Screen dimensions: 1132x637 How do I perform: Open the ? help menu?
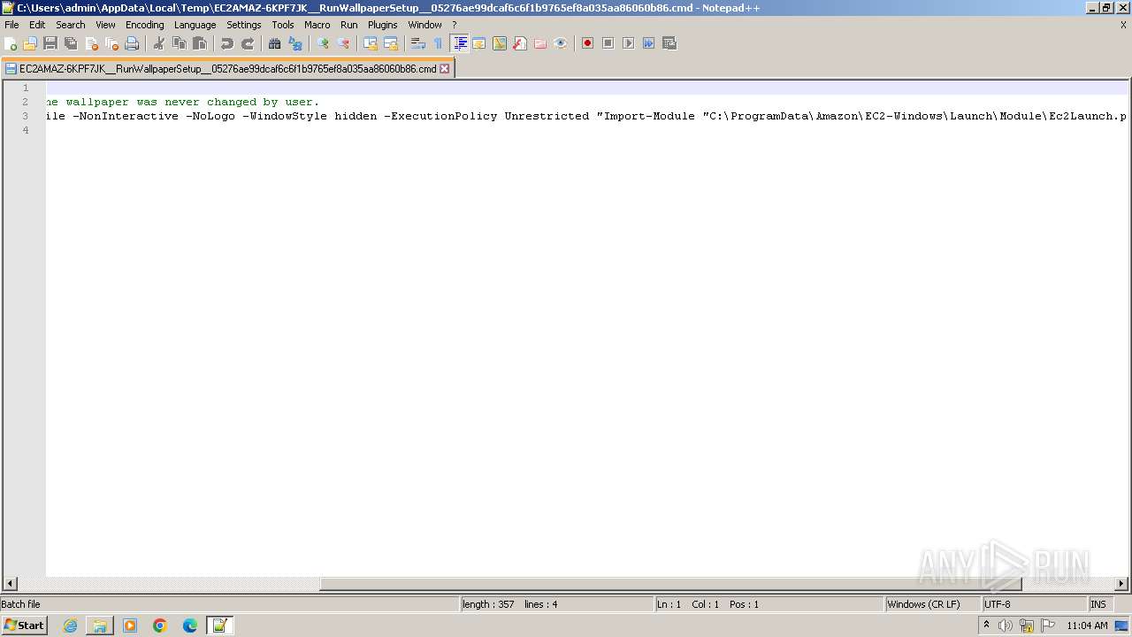click(455, 25)
